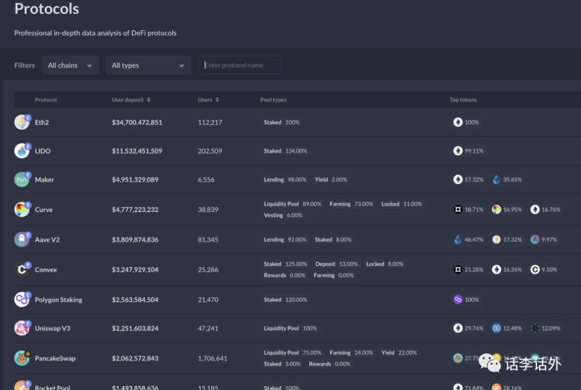Click the 12.48% token icon in Uniswap V3 row
The height and width of the screenshot is (390, 581).
coord(497,328)
